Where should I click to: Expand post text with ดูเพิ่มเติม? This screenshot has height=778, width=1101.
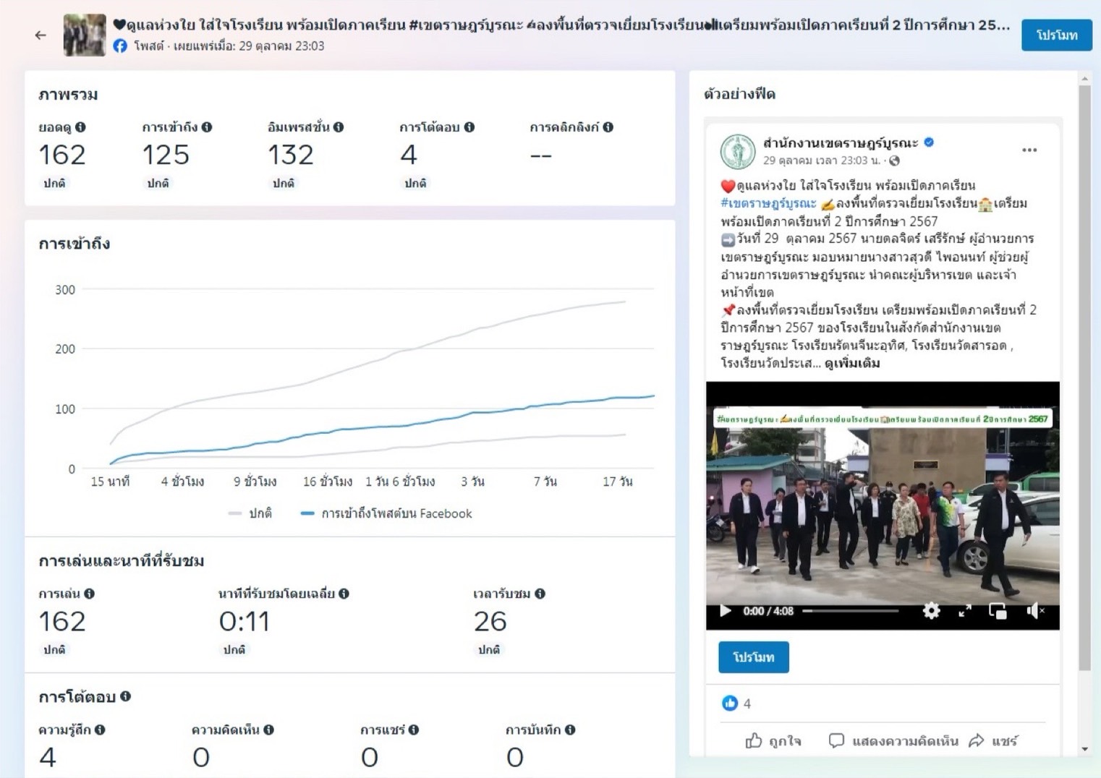[x=851, y=363]
